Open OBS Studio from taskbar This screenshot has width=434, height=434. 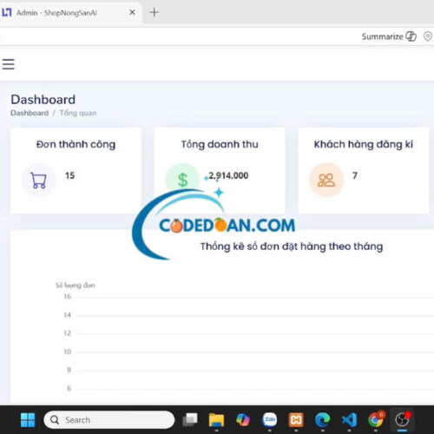[x=402, y=420]
